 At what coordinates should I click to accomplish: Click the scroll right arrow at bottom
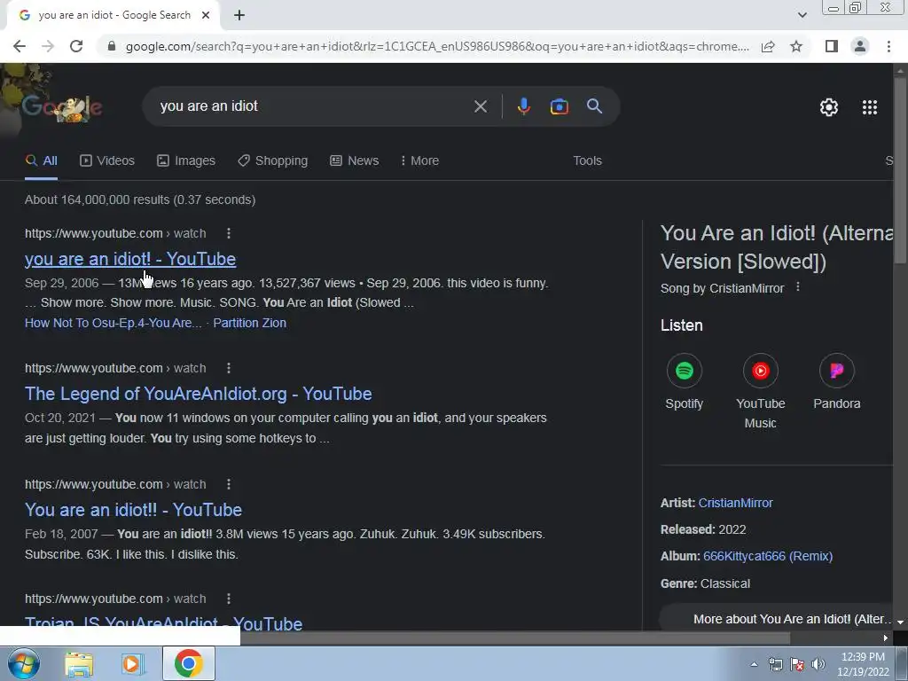tap(886, 638)
